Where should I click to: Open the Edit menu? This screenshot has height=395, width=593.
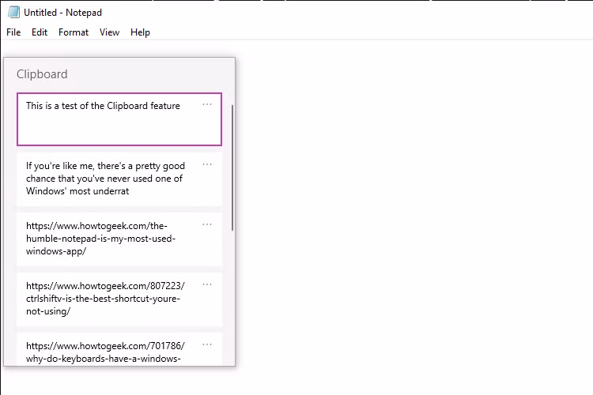(40, 32)
